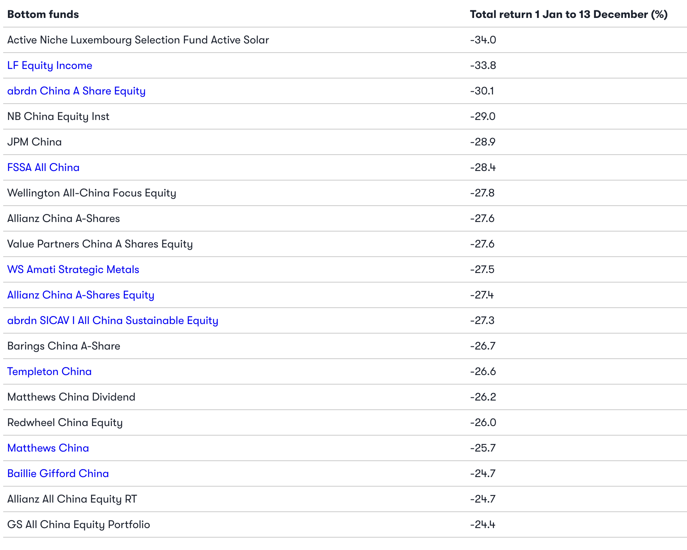Screen dimensions: 687x550
Task: Select the -27.3 return value
Action: pyautogui.click(x=482, y=320)
